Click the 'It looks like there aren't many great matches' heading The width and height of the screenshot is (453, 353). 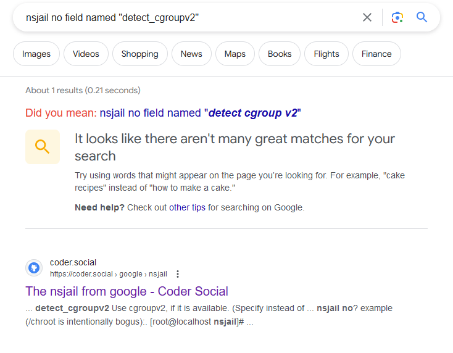pos(235,147)
